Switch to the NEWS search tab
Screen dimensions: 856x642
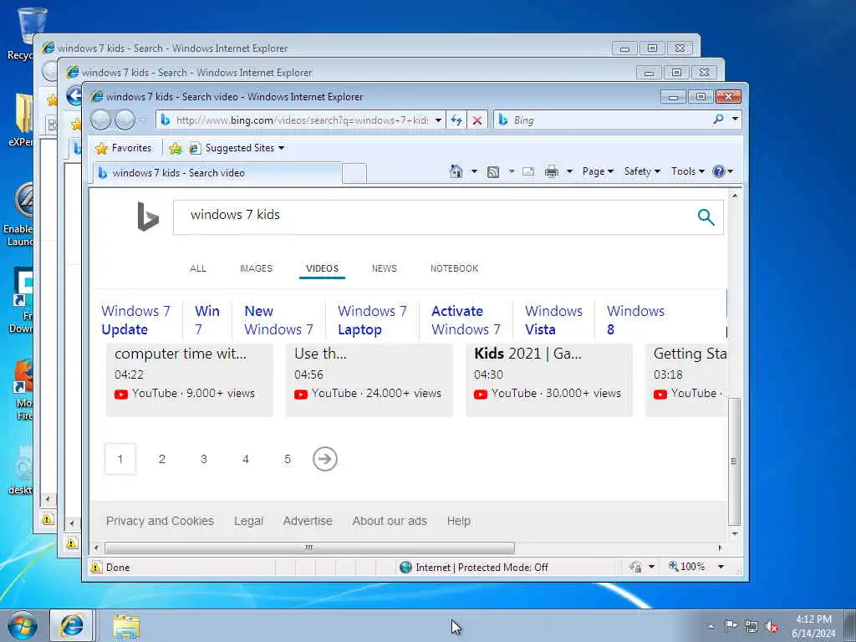pos(385,268)
